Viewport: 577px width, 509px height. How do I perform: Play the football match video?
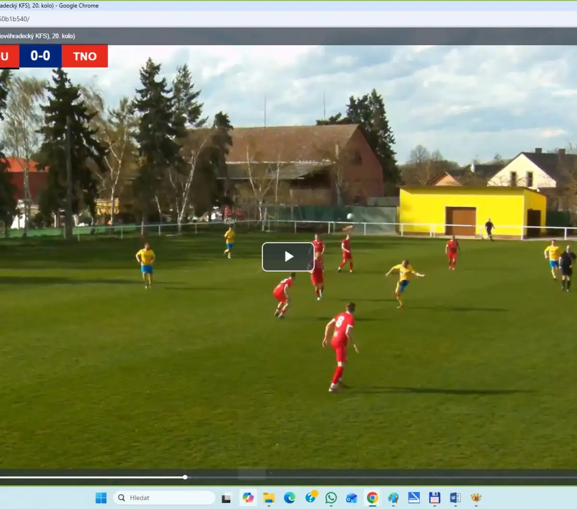tap(288, 256)
